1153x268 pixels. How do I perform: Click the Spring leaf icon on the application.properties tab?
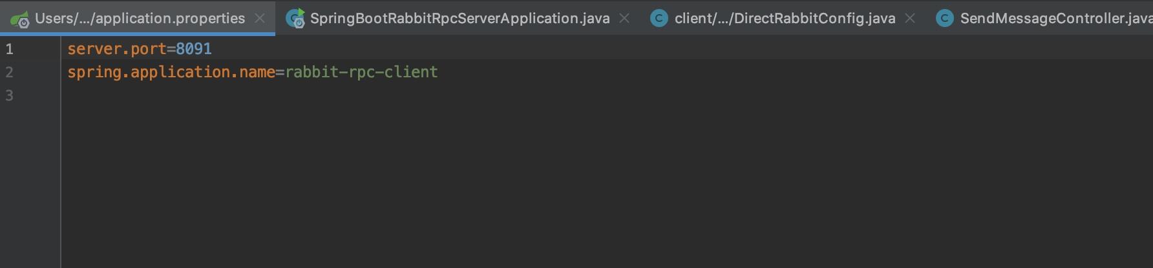19,19
